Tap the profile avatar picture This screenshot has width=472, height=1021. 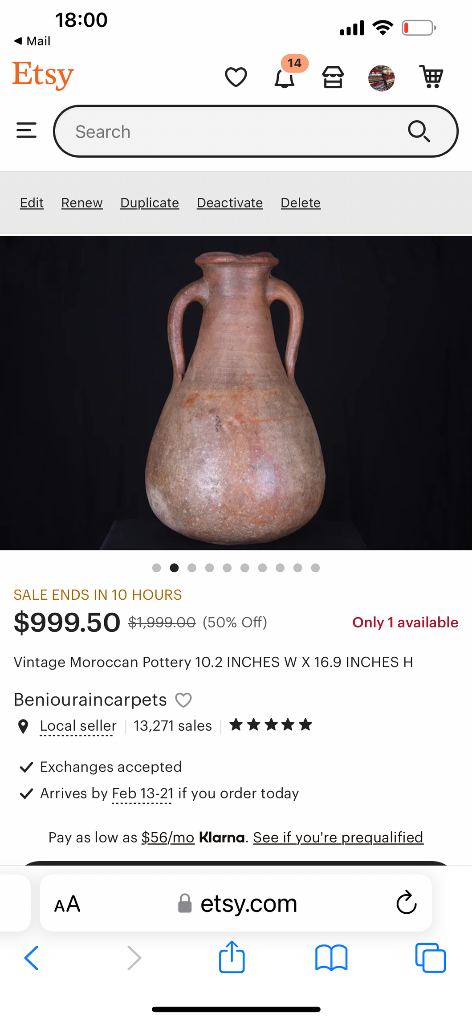tap(381, 78)
